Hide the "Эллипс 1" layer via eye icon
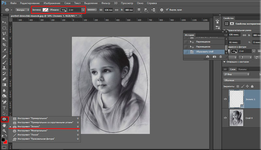 click(225, 99)
